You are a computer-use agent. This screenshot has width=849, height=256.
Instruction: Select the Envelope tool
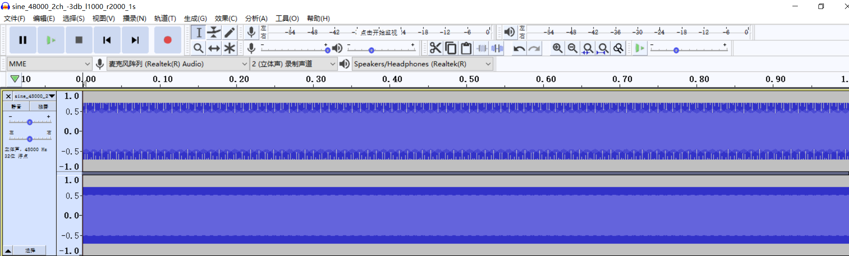[x=214, y=32]
